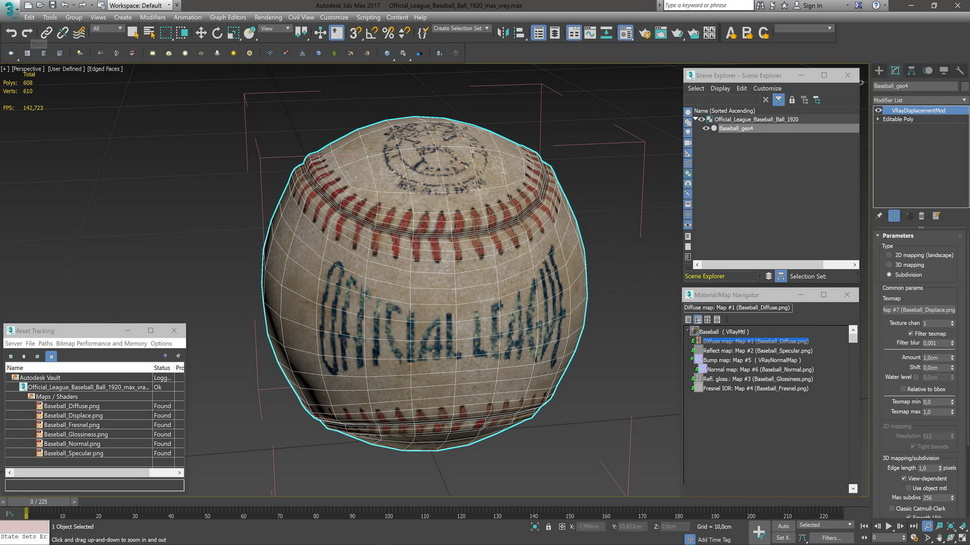Screen dimensions: 970x545
Task: Click the Asset Tracking horizontal scrollbar
Action: point(94,473)
